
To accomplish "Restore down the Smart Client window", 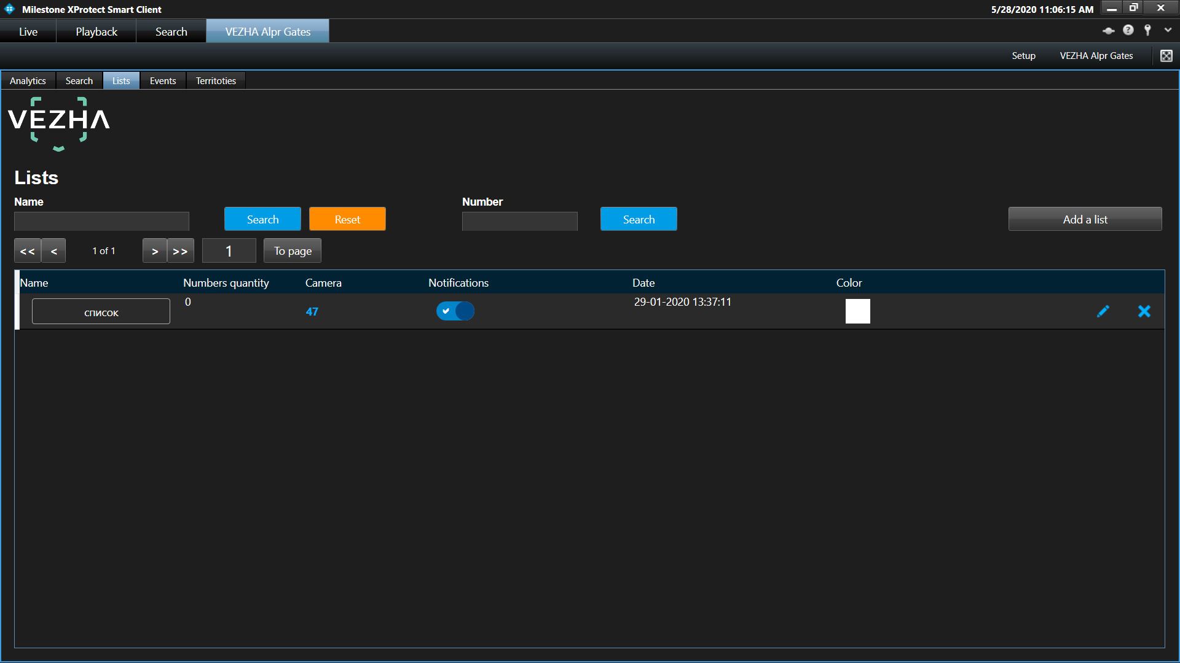I will tap(1134, 9).
